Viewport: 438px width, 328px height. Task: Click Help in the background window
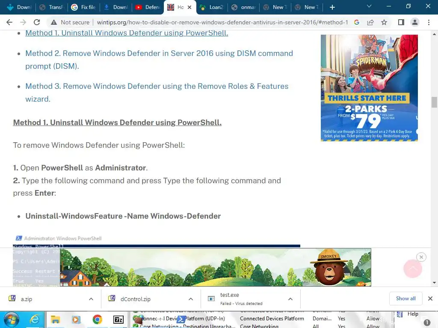[413, 314]
